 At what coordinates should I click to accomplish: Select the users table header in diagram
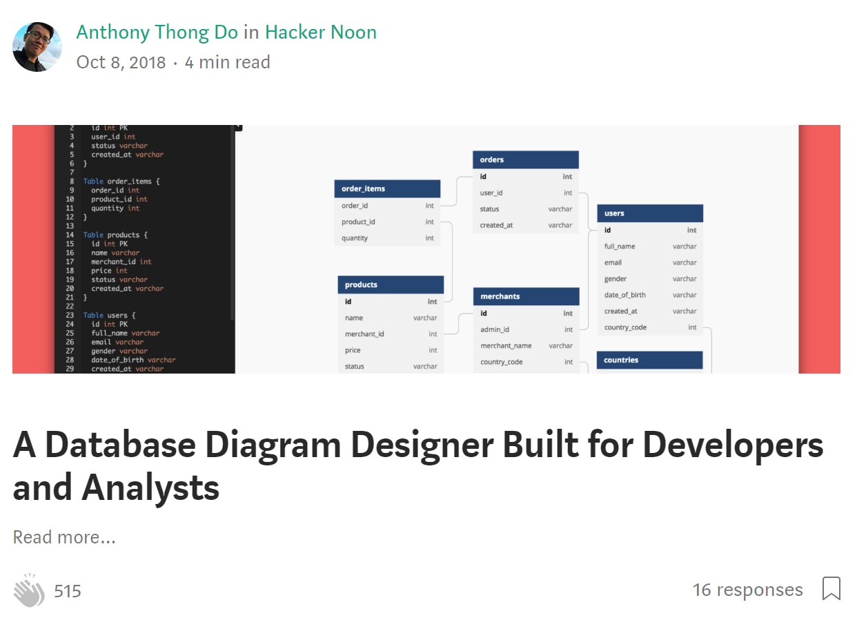649,213
